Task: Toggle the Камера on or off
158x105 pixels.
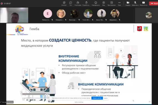Action: [128, 2]
